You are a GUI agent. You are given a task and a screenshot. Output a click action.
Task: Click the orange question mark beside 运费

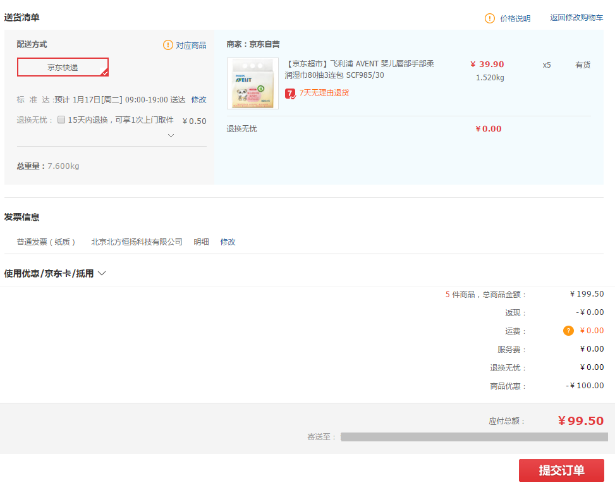coord(568,331)
